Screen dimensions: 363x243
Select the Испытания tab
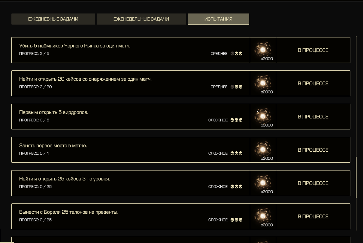218,19
